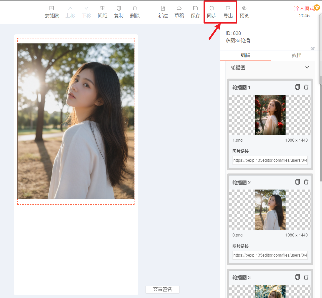322x298 pixels.
Task: Click the 多图3d轮播 title text
Action: 238,41
